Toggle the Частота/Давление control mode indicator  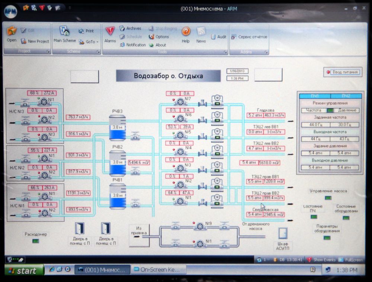(330, 110)
